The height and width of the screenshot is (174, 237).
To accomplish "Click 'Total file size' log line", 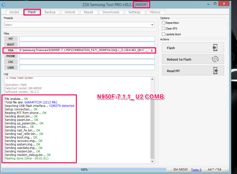I will point(31,102).
